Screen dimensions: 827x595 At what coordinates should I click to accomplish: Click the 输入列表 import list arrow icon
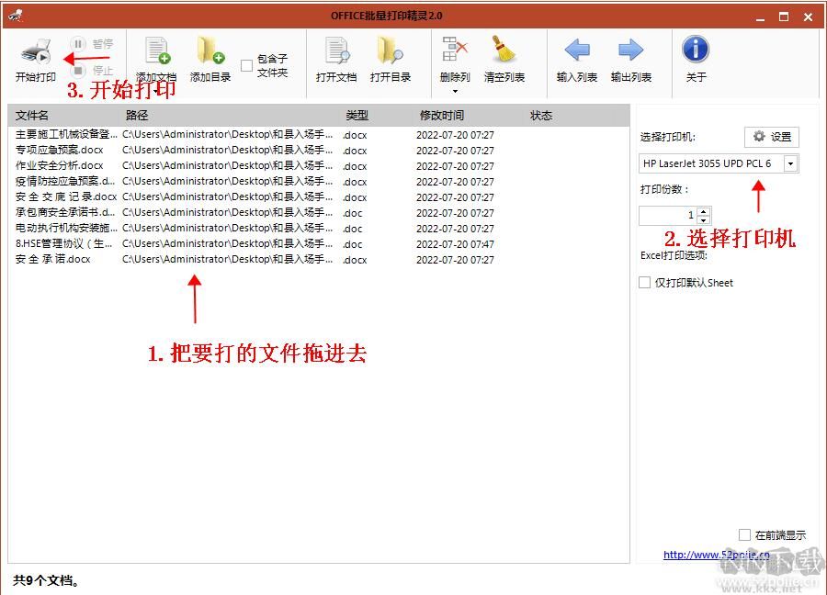[x=576, y=52]
